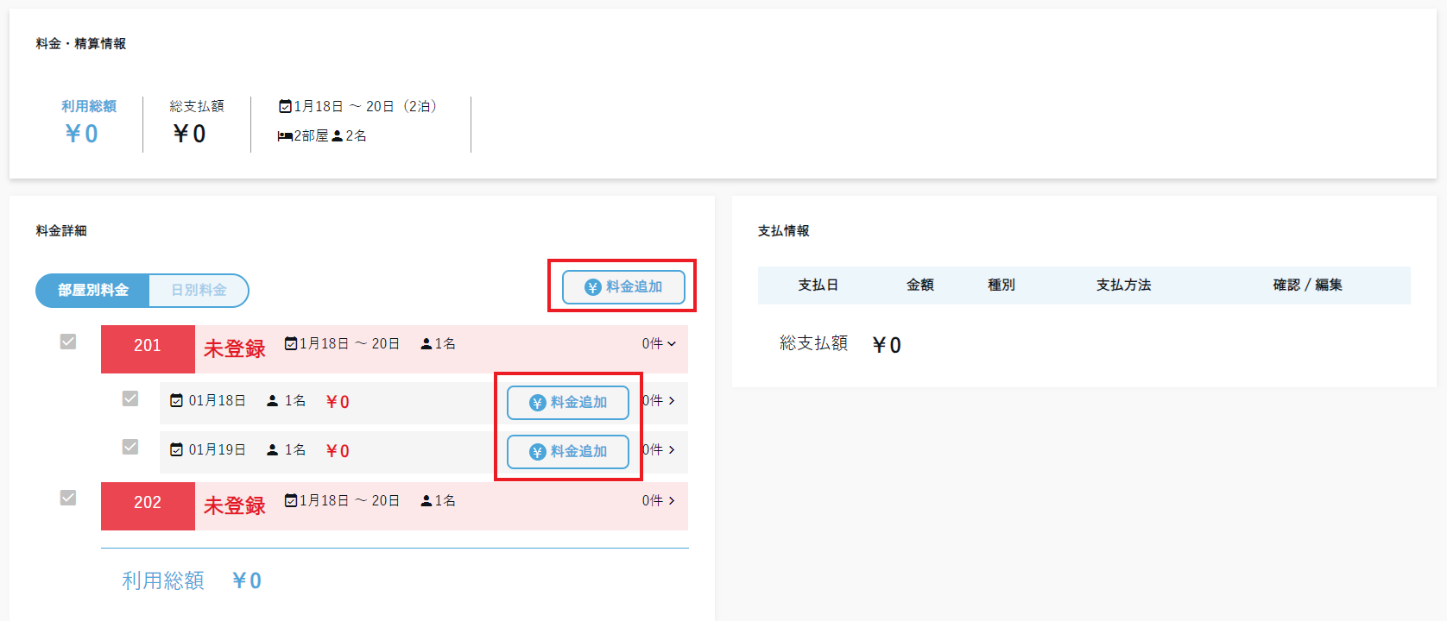1447x621 pixels.
Task: Click the calendar icon beside 01月19日 row
Action: (177, 450)
